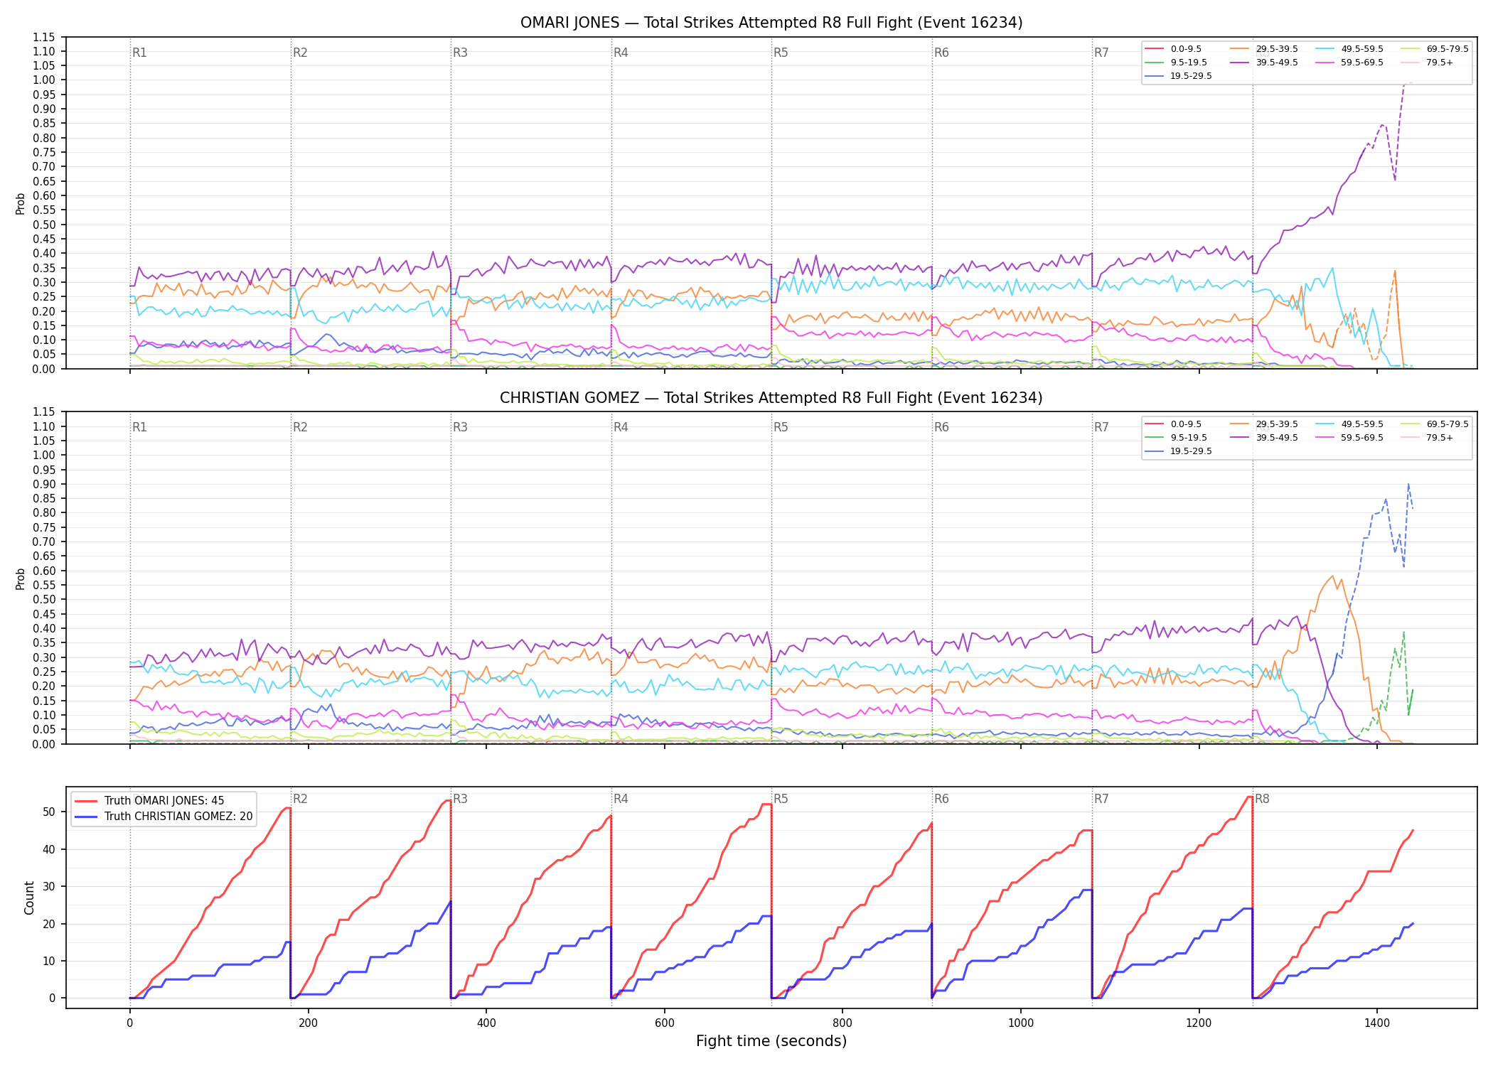This screenshot has height=1066, width=1493.
Task: Click R6 marker in Christian Gomez chart
Action: tap(941, 427)
